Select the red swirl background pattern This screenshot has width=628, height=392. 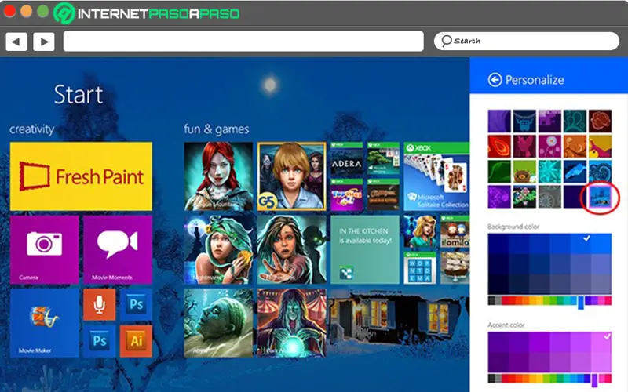point(499,147)
